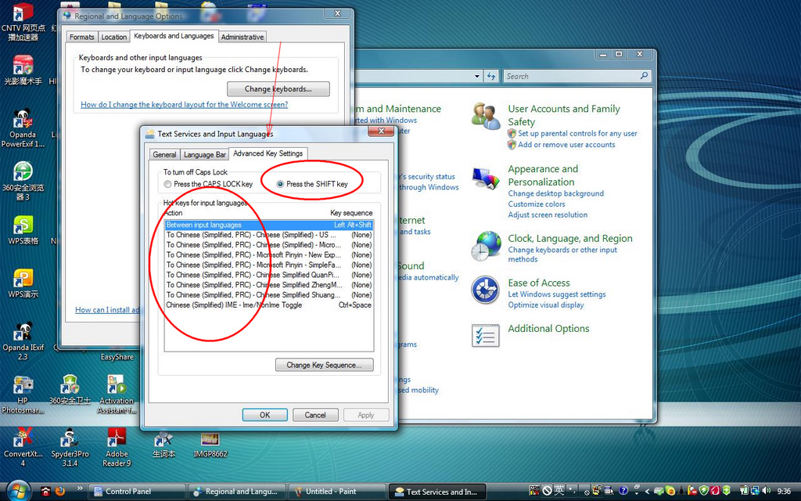Image resolution: width=801 pixels, height=501 pixels.
Task: Select the Chinese Simplified Shuang row
Action: [x=269, y=295]
